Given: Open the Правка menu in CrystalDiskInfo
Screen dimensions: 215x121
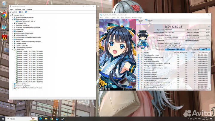Looking at the screenshot, I should point(107,18).
